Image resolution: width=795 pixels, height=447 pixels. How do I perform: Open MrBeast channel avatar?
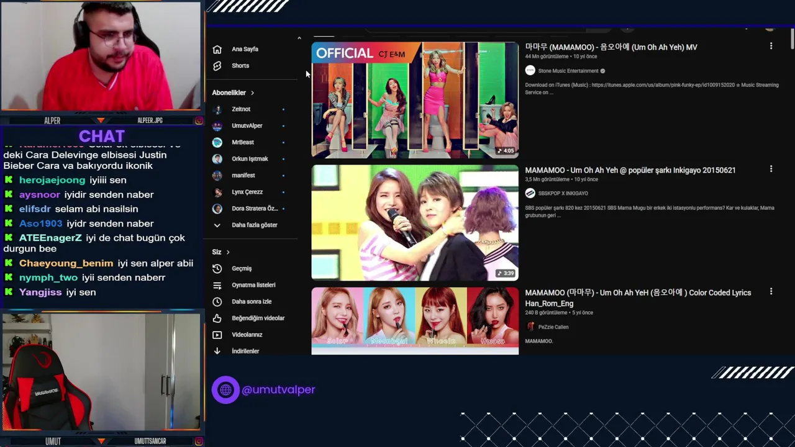pyautogui.click(x=217, y=142)
